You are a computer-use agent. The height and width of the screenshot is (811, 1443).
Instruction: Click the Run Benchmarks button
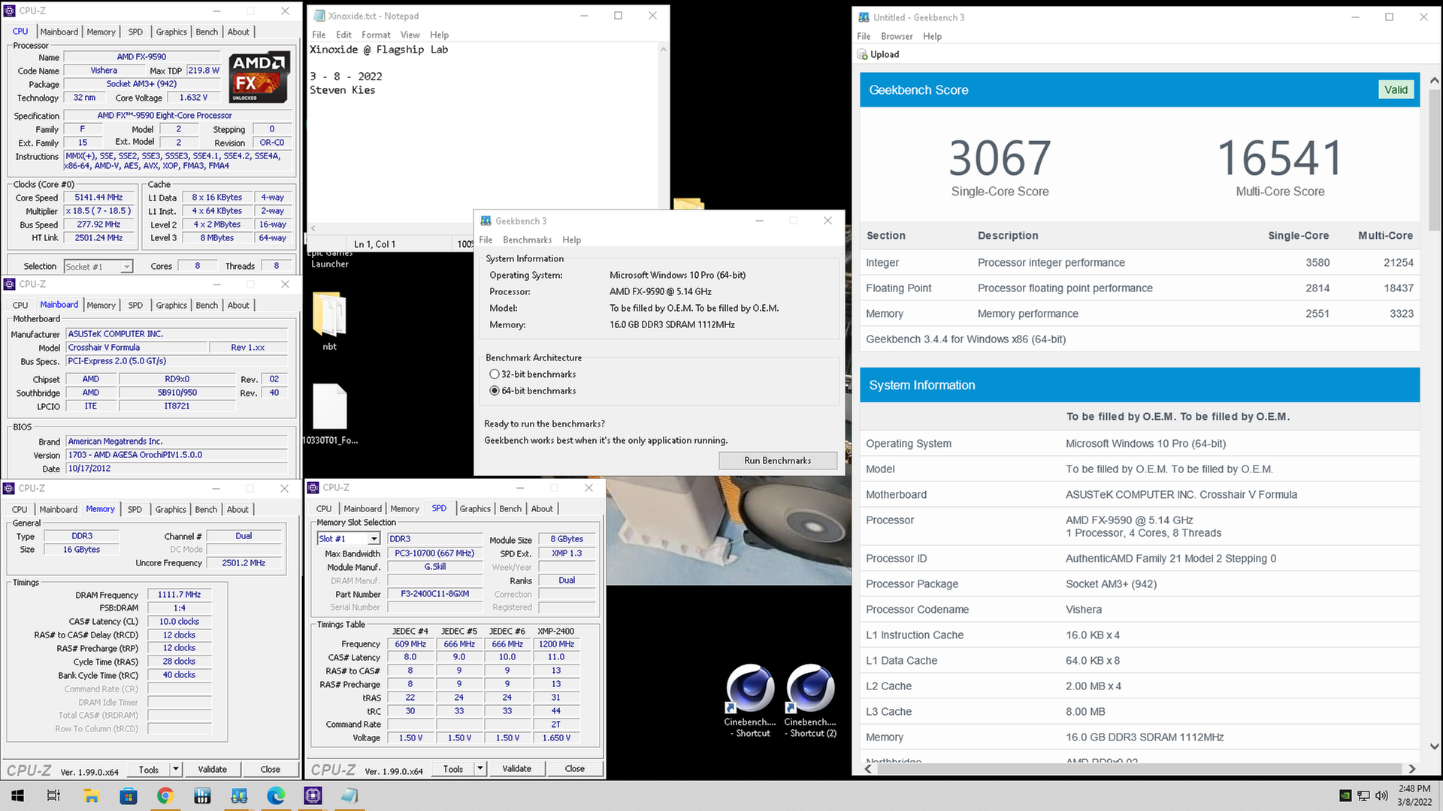coord(778,460)
